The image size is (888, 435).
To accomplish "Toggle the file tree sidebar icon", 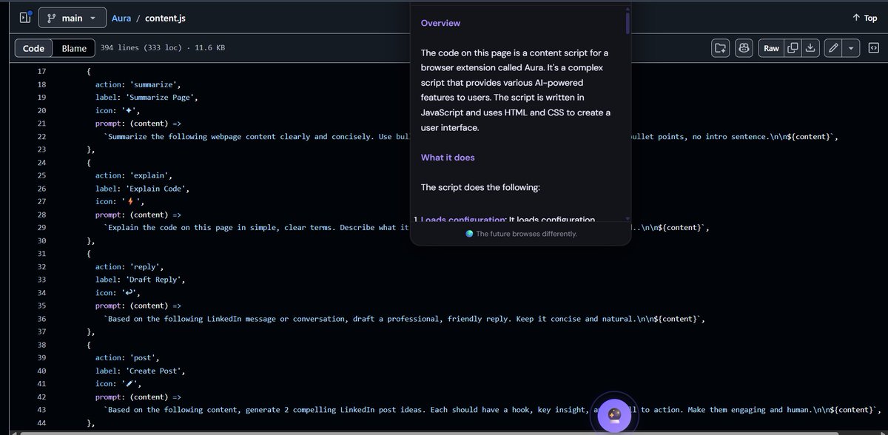I will pos(25,17).
